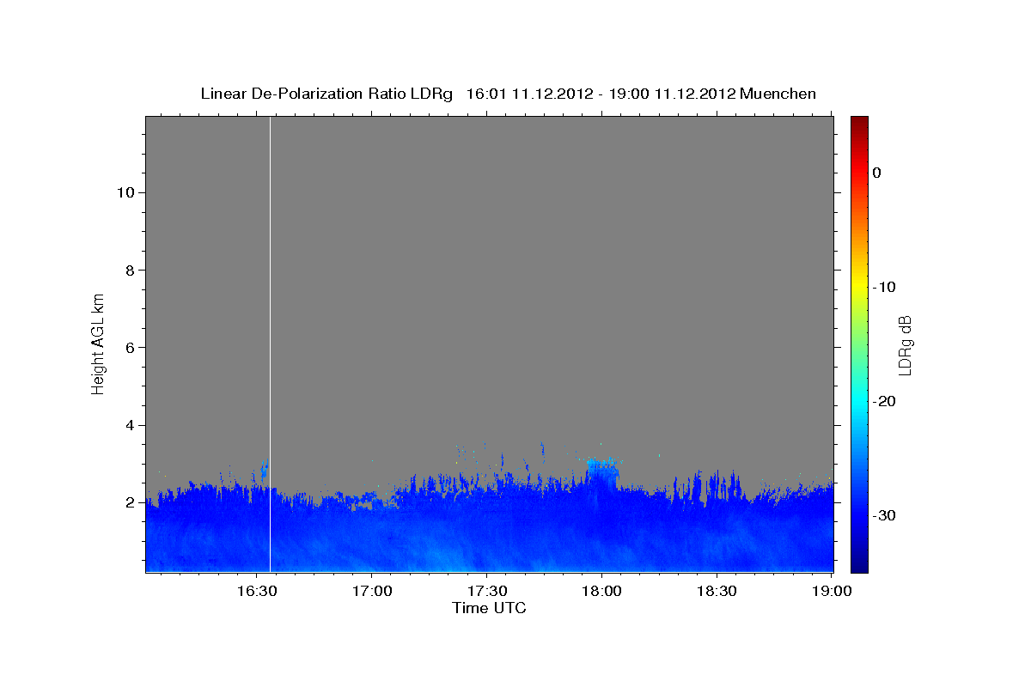Screen dimensions: 1031x687
Task: Click the 17:30 time tick label
Action: (486, 592)
